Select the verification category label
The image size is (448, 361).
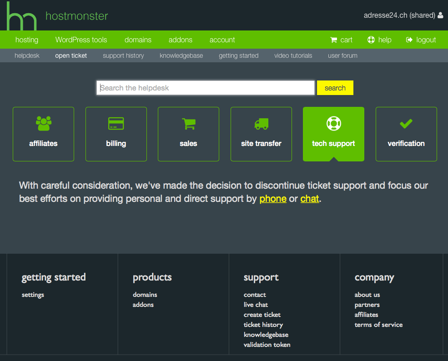click(406, 143)
